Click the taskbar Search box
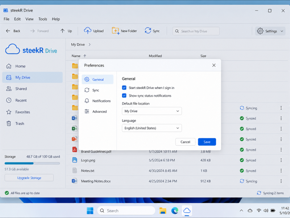This screenshot has height=218, width=290. tap(126, 211)
